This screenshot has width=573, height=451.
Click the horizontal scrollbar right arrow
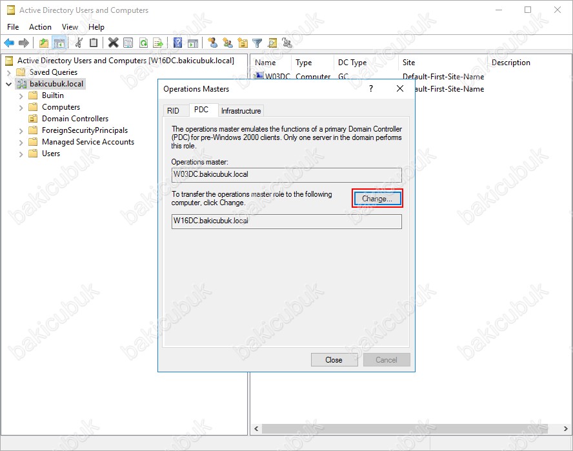[x=566, y=428]
